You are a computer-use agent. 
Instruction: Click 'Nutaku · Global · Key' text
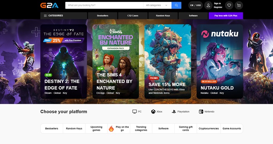point(212,93)
